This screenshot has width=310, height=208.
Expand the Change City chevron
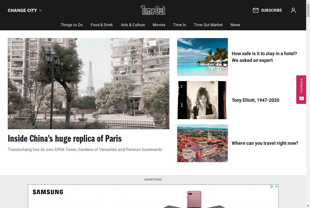point(41,10)
